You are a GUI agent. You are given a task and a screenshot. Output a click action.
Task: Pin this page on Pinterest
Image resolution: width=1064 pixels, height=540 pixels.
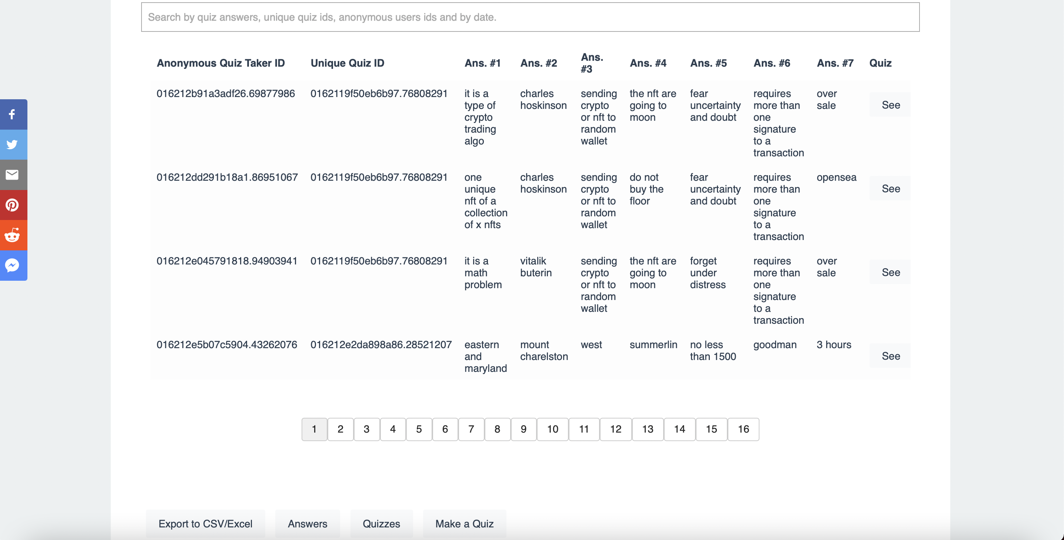pos(12,205)
